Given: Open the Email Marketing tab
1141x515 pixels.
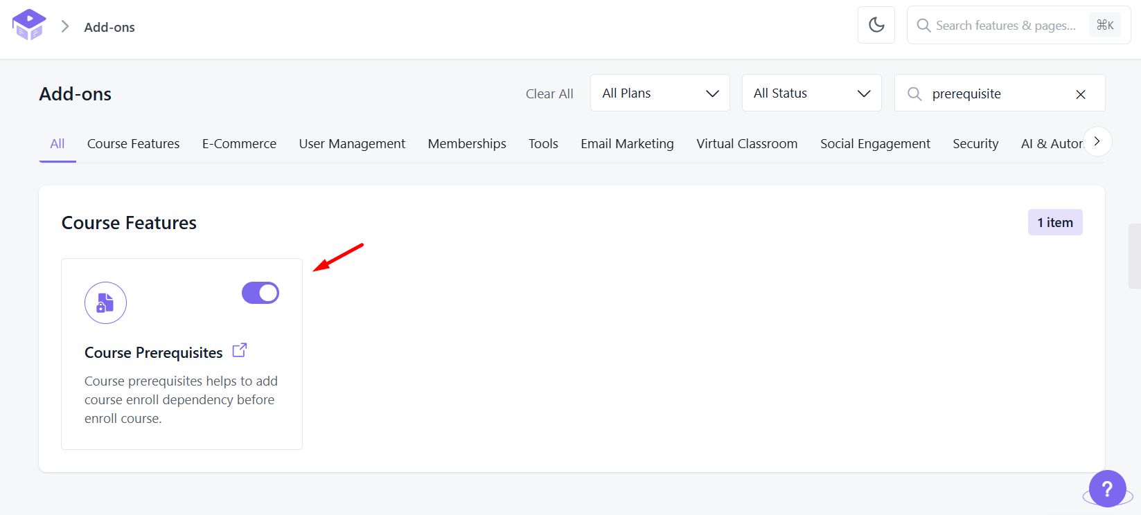Looking at the screenshot, I should click(x=627, y=143).
